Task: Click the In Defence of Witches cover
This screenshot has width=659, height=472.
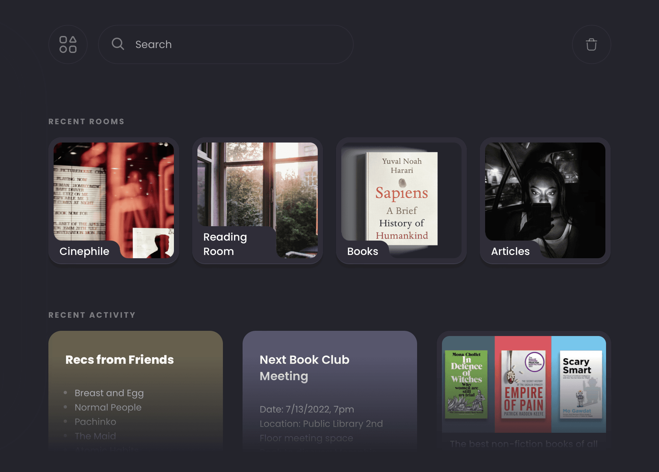Action: [x=466, y=384]
